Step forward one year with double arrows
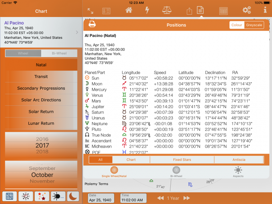 pos(186,198)
